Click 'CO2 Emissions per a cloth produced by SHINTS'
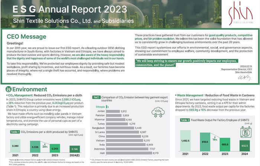Viewport: 260px width, 166px height. 49,132
